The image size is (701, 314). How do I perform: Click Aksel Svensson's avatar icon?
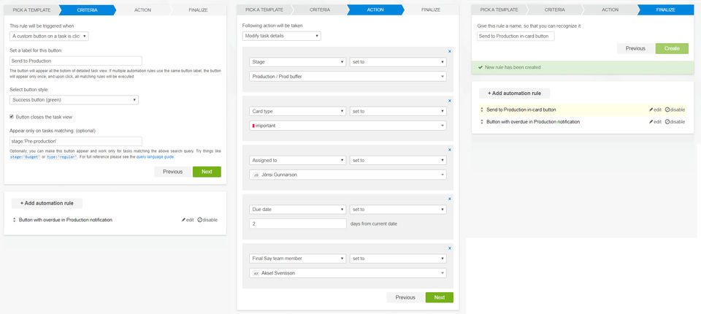coord(256,273)
